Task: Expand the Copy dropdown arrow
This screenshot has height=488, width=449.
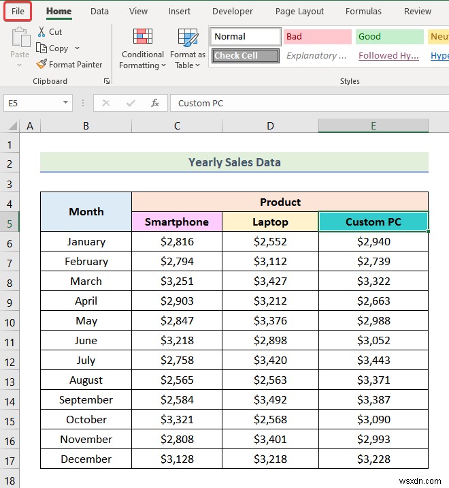Action: [77, 48]
